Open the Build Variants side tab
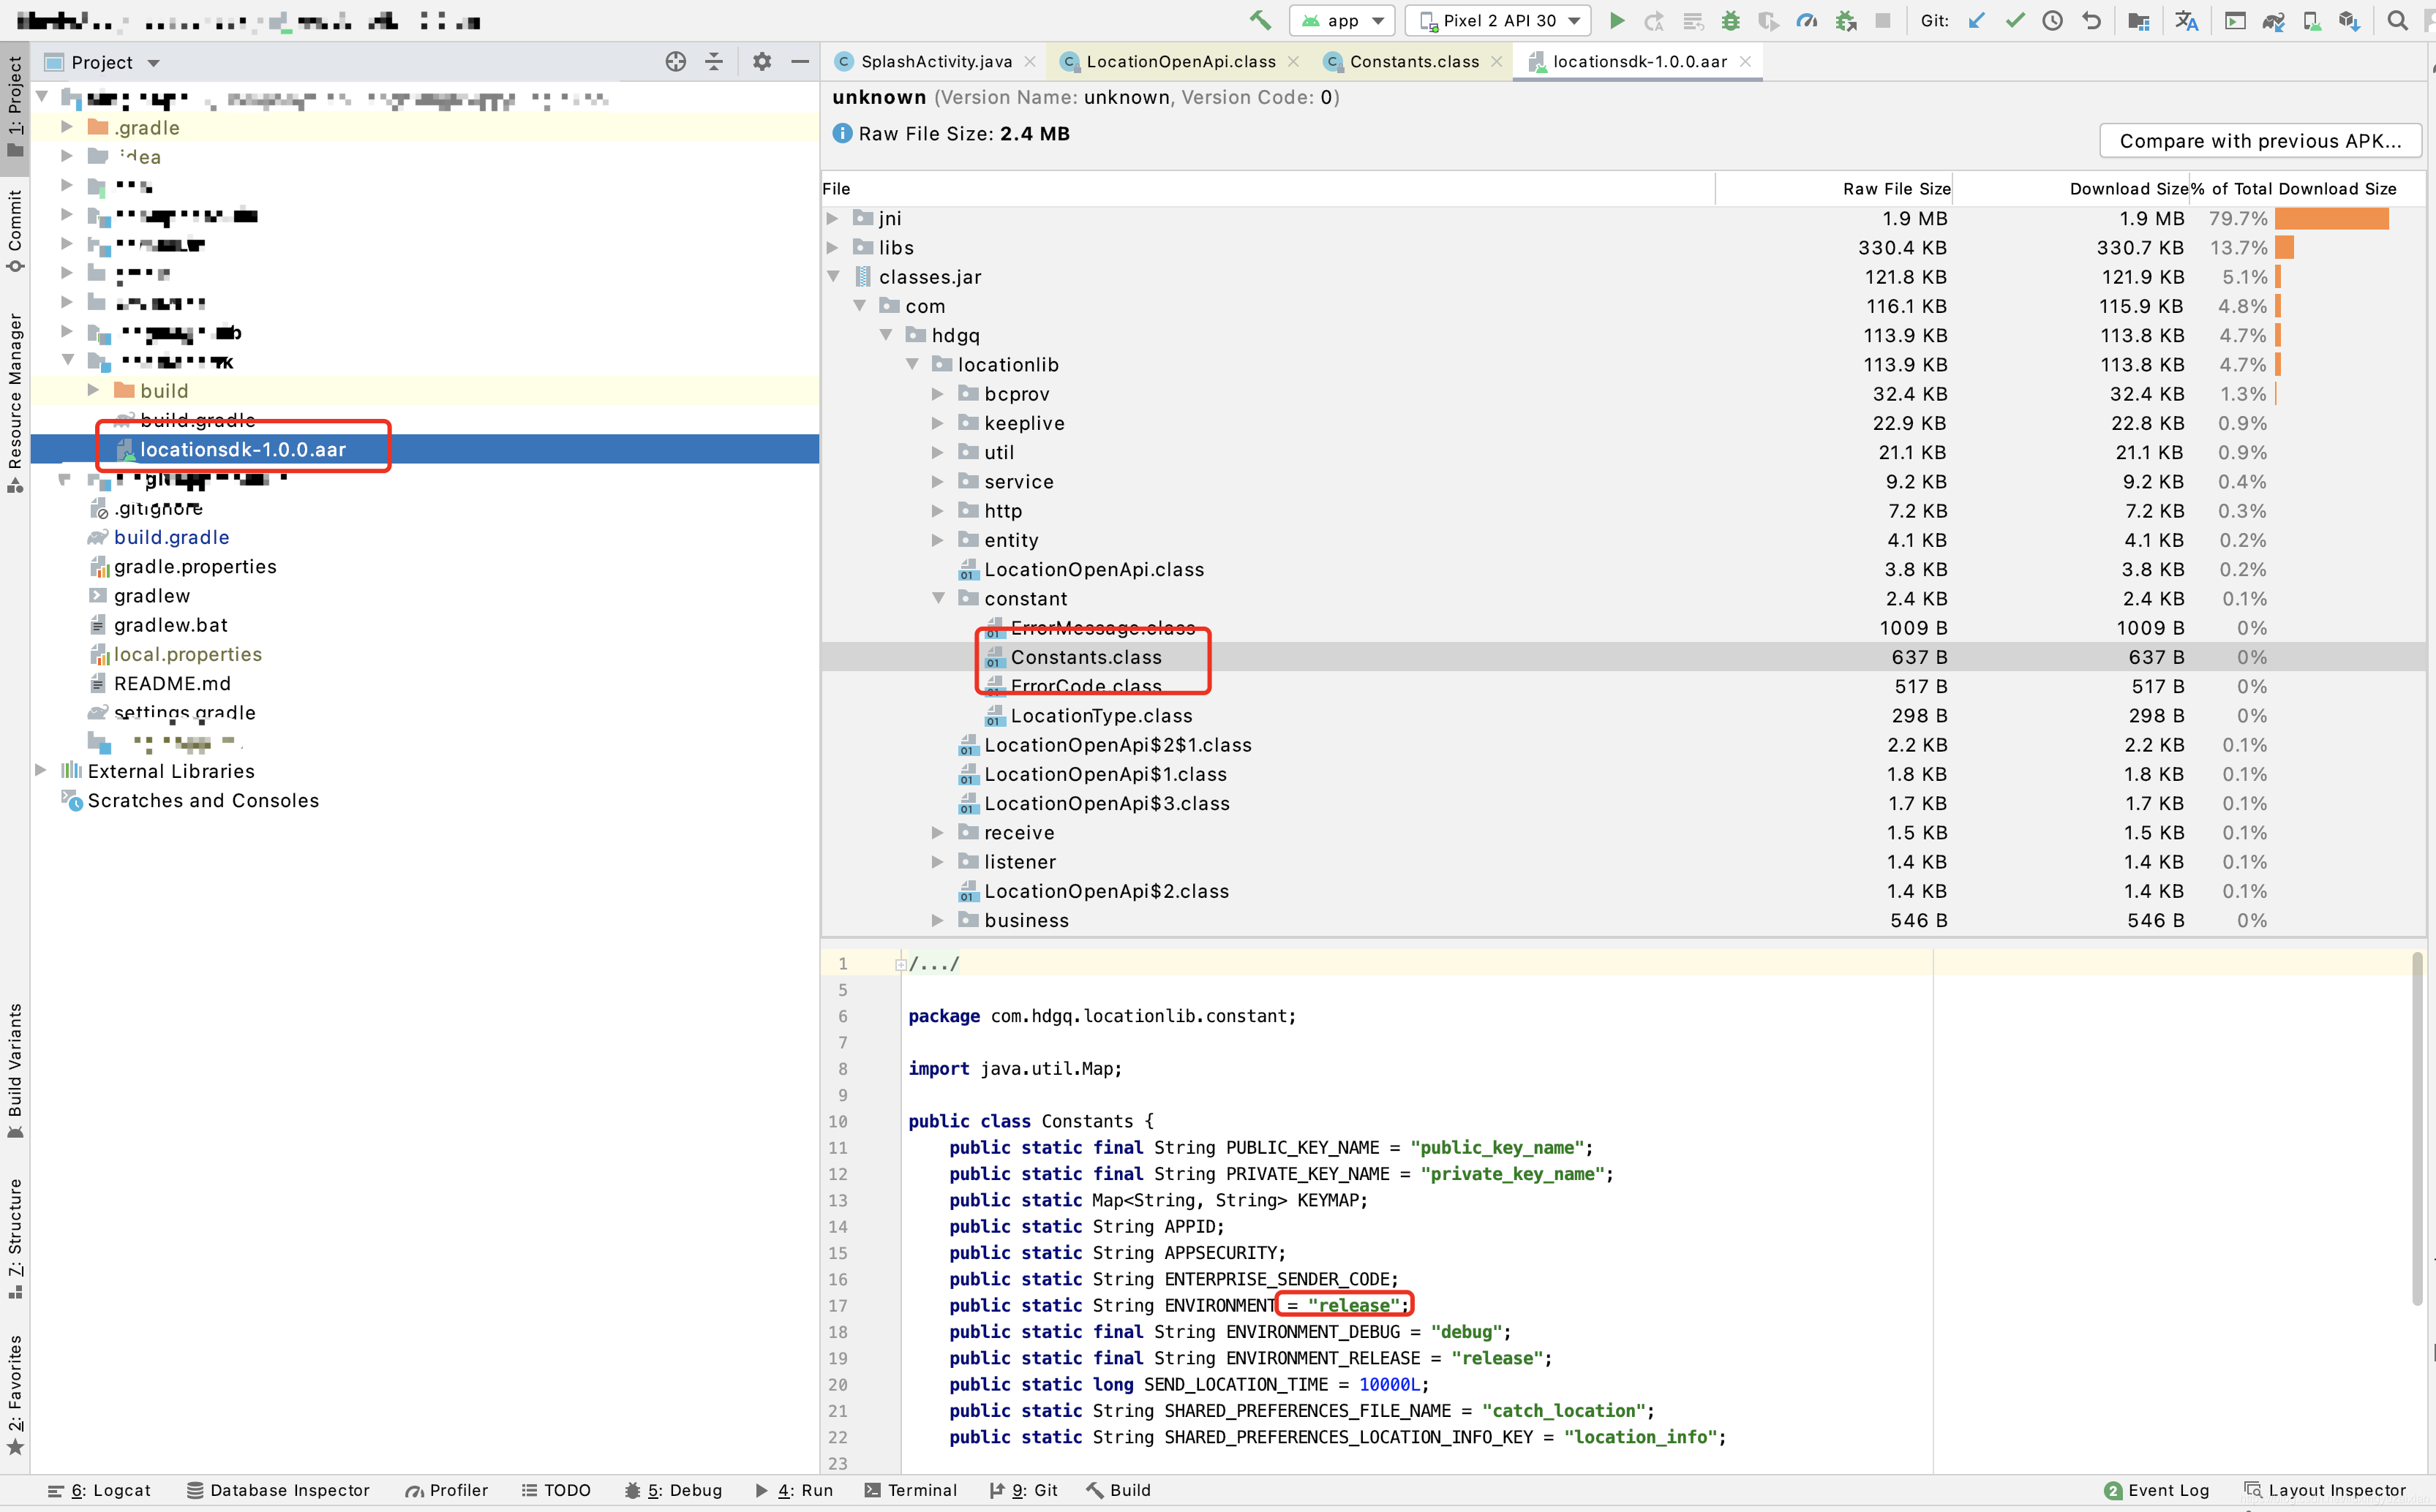Image resolution: width=2436 pixels, height=1512 pixels. [x=15, y=1070]
